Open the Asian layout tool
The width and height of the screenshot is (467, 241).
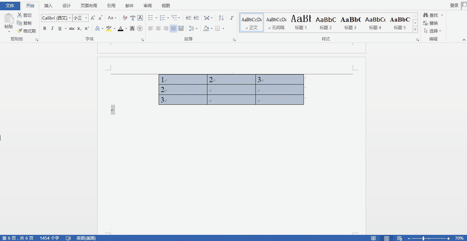point(208,18)
